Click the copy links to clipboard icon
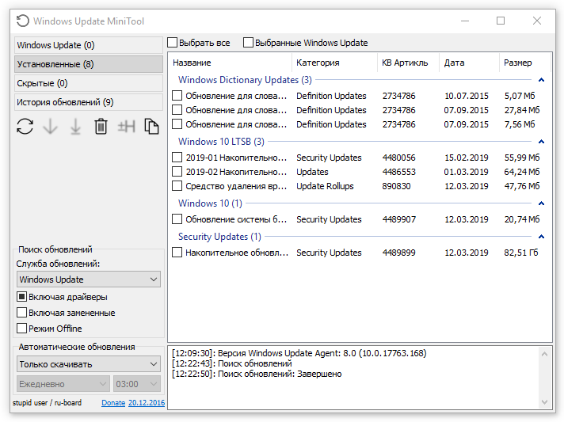Image resolution: width=564 pixels, height=422 pixels. [151, 127]
